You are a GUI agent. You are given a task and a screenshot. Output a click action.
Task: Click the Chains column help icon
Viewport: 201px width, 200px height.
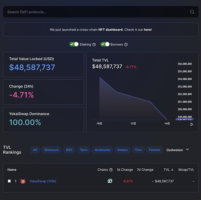click(111, 170)
